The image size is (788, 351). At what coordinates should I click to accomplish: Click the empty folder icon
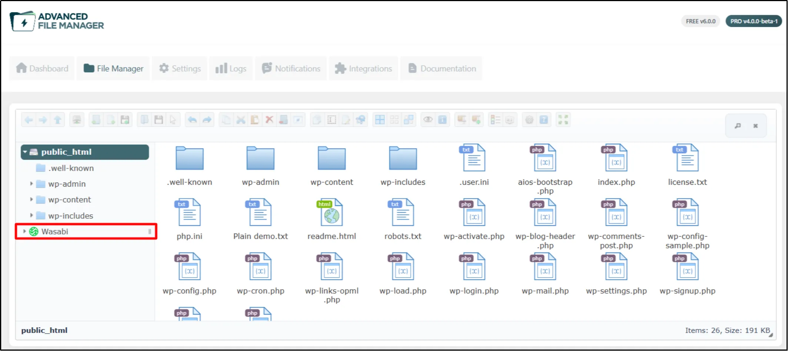[x=283, y=120]
